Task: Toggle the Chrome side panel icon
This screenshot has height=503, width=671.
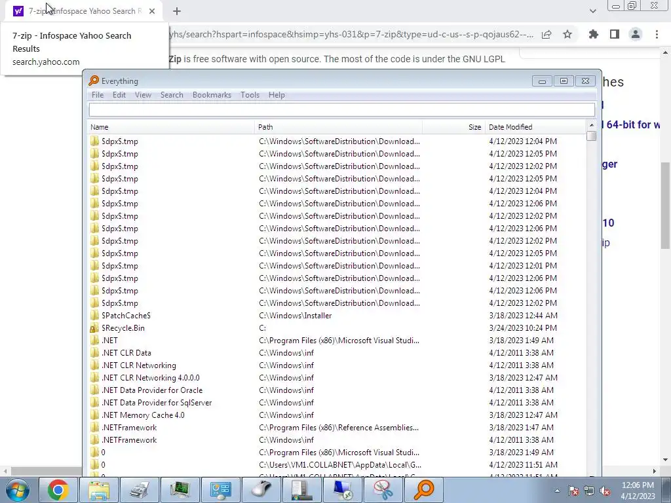Action: point(615,34)
